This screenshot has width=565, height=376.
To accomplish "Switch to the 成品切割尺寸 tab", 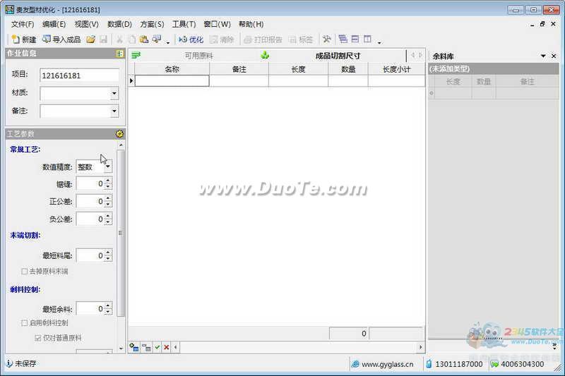I will click(338, 56).
